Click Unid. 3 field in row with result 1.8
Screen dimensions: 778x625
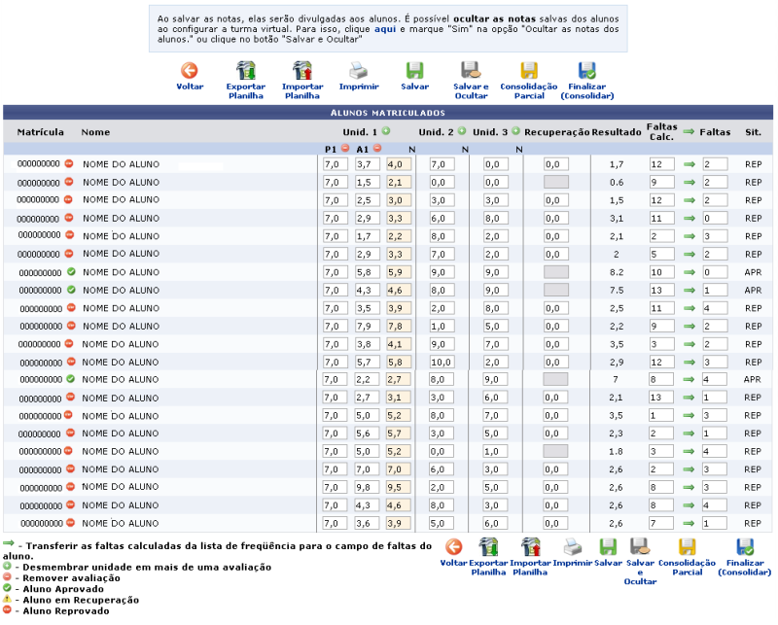tap(495, 451)
